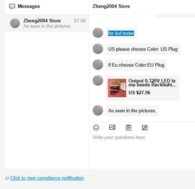Click the US $27.96 price on product card
The height and width of the screenshot is (189, 195).
(x=139, y=93)
